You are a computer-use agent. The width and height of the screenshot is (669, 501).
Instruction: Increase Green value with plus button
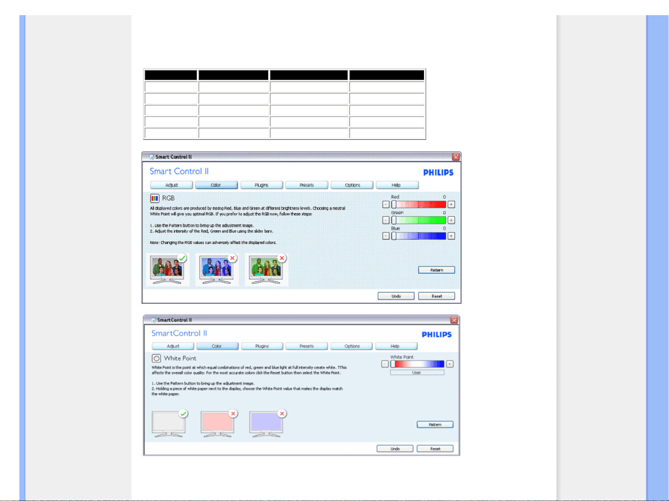[451, 220]
